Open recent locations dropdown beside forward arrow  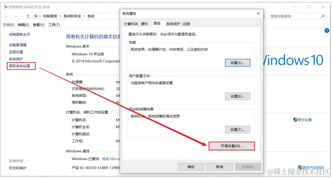pyautogui.click(x=22, y=16)
